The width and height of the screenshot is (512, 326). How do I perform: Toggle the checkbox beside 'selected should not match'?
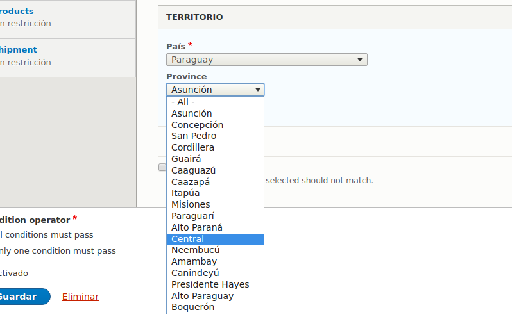coord(162,167)
